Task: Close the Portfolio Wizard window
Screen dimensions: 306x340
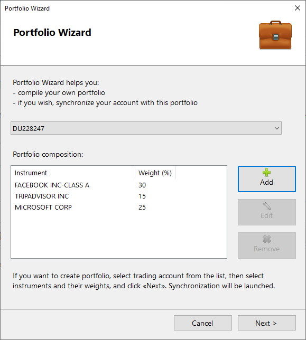Action: (298, 8)
